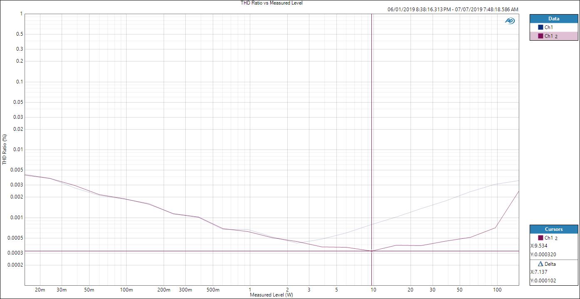This screenshot has width=580, height=299.
Task: Click the THD Ratio (%) axis label
Action: tap(5, 149)
